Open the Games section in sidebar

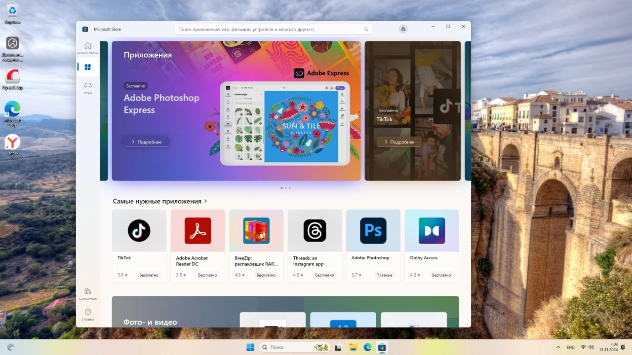pyautogui.click(x=88, y=88)
